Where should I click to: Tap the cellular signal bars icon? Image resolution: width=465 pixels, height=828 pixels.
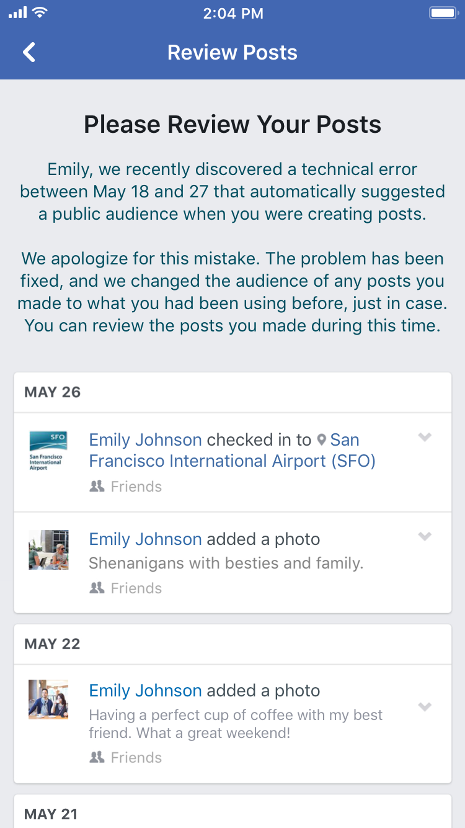(17, 13)
